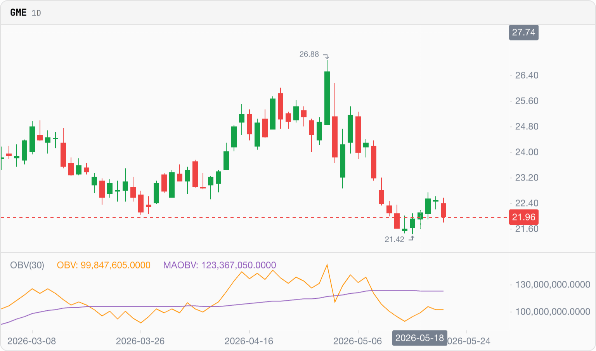Viewport: 596px width, 351px height.
Task: Click the 100,000,000.0000 OBV axis label
Action: (x=553, y=311)
